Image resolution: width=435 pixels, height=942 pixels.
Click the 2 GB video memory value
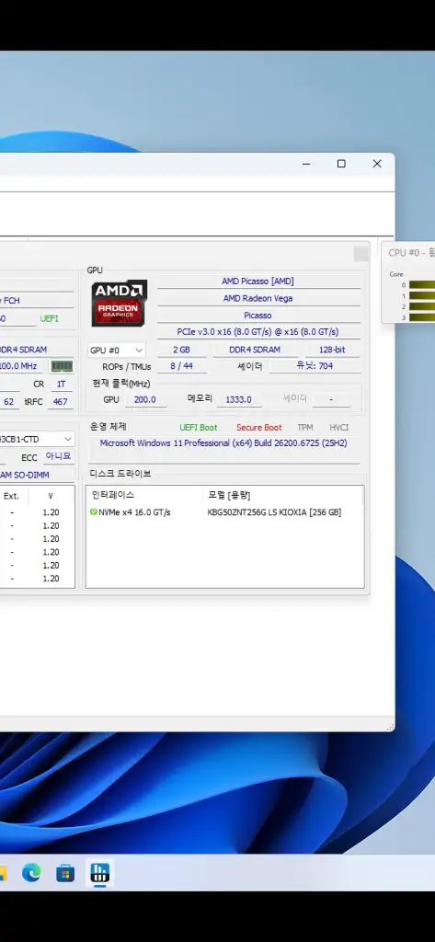point(181,350)
